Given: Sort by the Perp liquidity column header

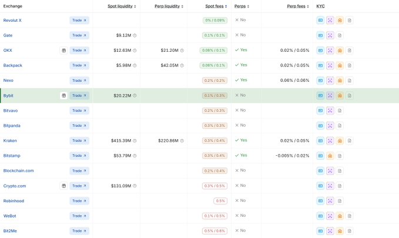Looking at the screenshot, I should coord(169,6).
